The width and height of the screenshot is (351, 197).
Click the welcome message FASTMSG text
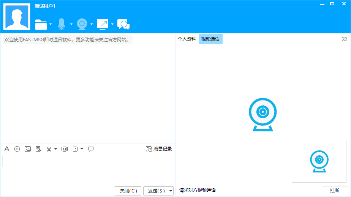(x=67, y=40)
